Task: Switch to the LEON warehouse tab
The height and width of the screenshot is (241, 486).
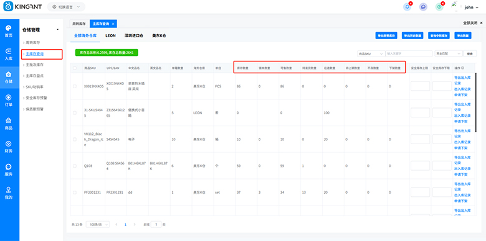Action: pos(110,36)
